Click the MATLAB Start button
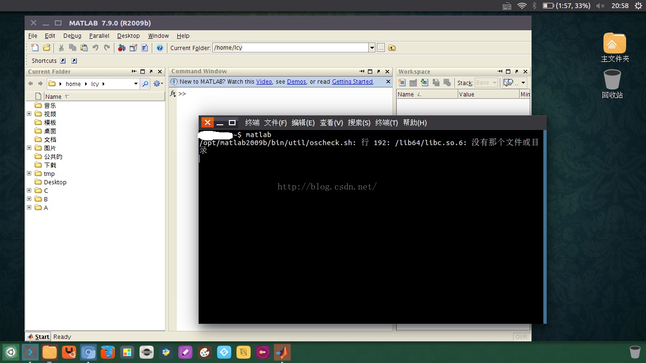 38,337
